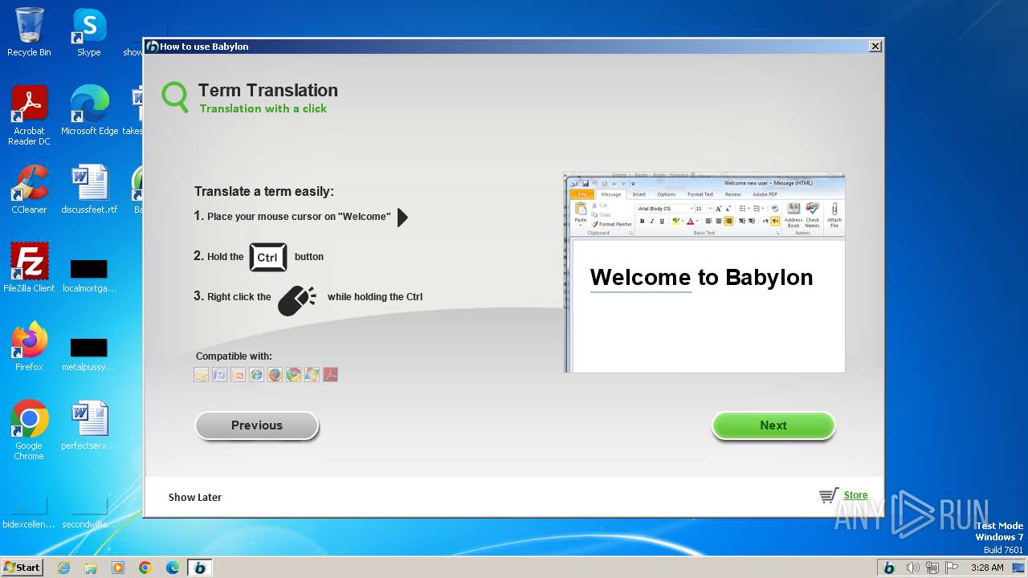Select the CCleaner desktop shortcut
Screen dimensions: 1028x578
point(29,189)
